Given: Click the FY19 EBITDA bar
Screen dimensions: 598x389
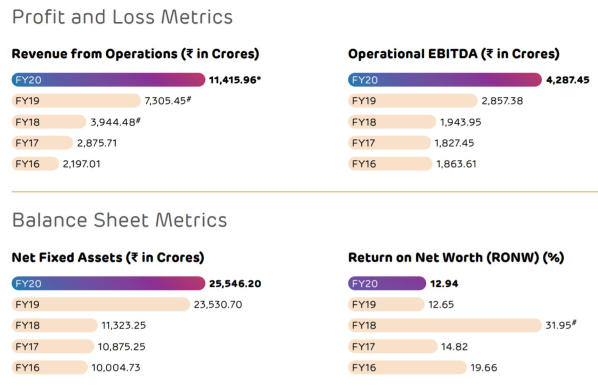Looking at the screenshot, I should point(412,101).
